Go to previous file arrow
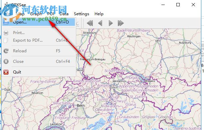This screenshot has height=130, width=204. 100,23
